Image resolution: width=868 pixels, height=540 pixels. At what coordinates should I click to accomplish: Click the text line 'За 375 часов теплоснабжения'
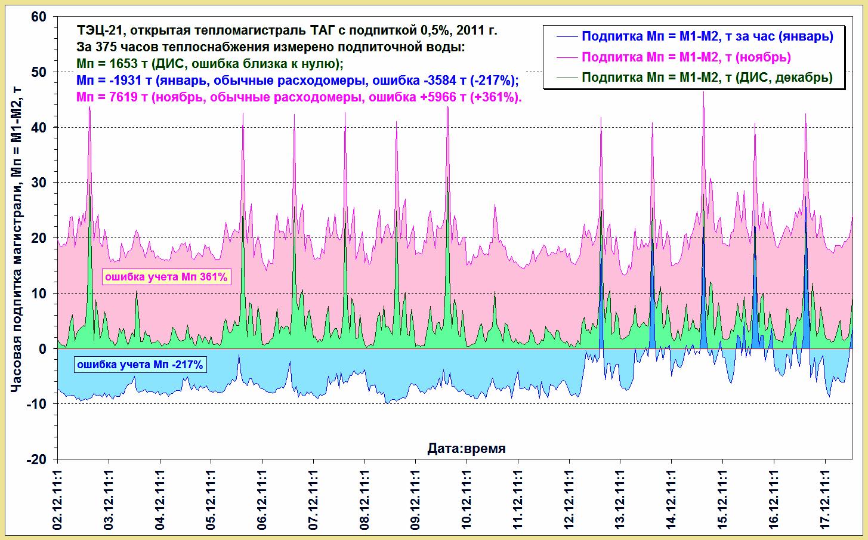pyautogui.click(x=270, y=47)
